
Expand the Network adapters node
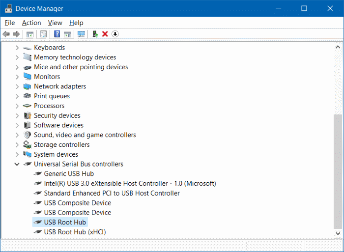coord(17,86)
